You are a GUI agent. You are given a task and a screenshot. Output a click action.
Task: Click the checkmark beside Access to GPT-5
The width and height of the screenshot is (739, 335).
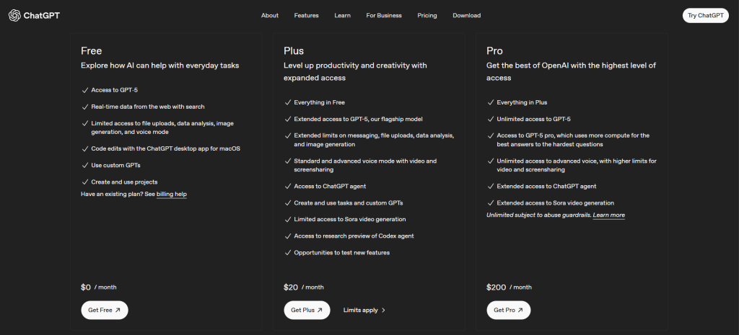[x=85, y=90]
